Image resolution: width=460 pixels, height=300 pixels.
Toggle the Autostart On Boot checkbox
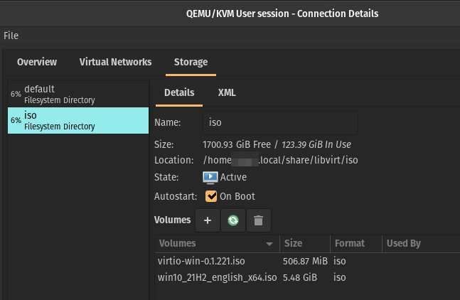coord(211,196)
